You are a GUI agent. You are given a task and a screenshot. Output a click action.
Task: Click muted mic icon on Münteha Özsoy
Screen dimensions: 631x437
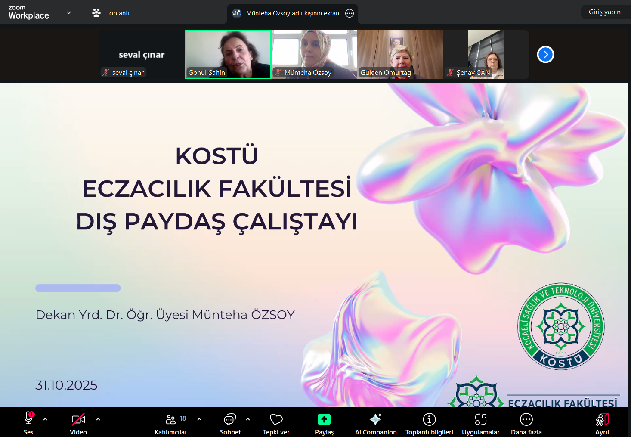[x=278, y=72]
